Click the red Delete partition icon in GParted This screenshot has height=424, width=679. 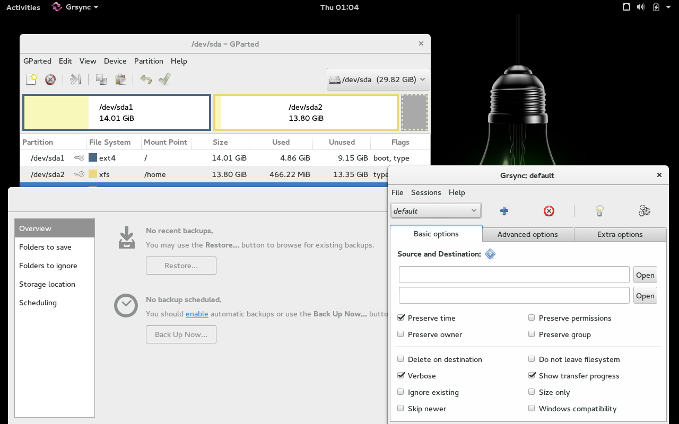50,79
